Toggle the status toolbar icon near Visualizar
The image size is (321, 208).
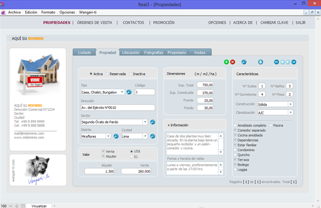click(23, 206)
